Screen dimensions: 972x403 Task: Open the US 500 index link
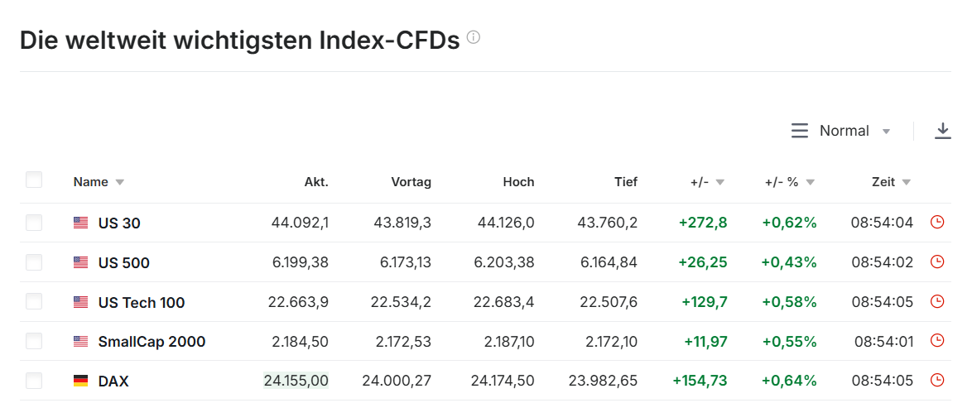click(x=123, y=262)
